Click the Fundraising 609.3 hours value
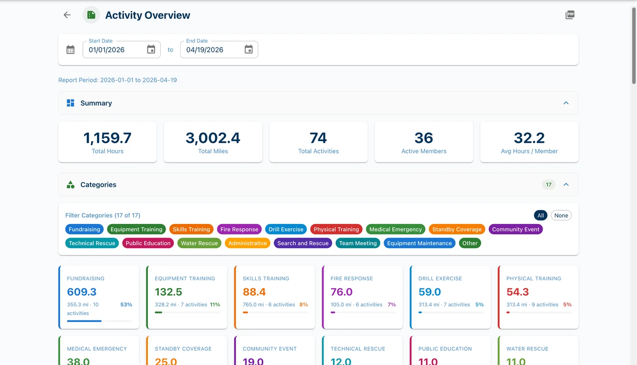 82,292
